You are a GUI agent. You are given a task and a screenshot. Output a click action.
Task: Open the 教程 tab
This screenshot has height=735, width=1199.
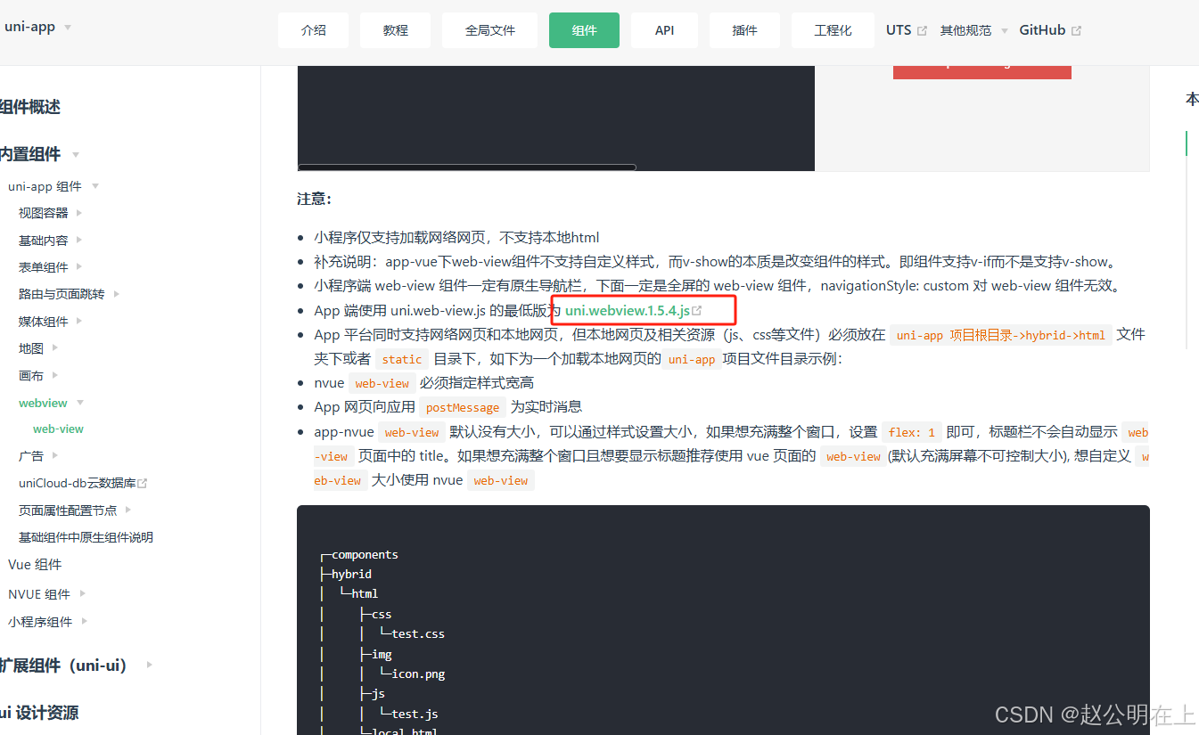click(x=395, y=29)
